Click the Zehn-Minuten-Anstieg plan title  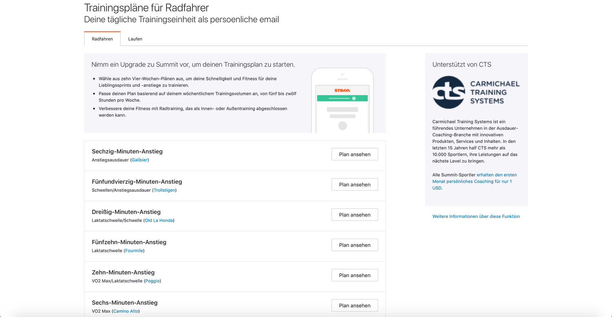pos(123,272)
